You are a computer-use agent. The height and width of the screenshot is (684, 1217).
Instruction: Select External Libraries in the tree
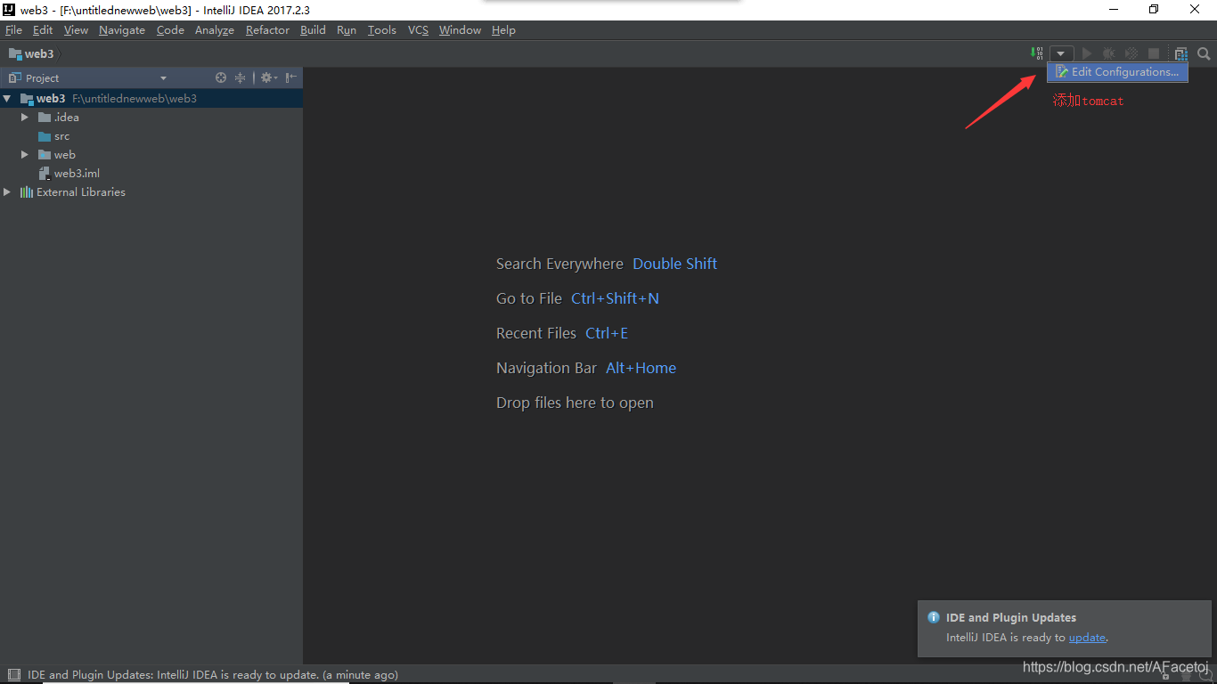point(73,192)
